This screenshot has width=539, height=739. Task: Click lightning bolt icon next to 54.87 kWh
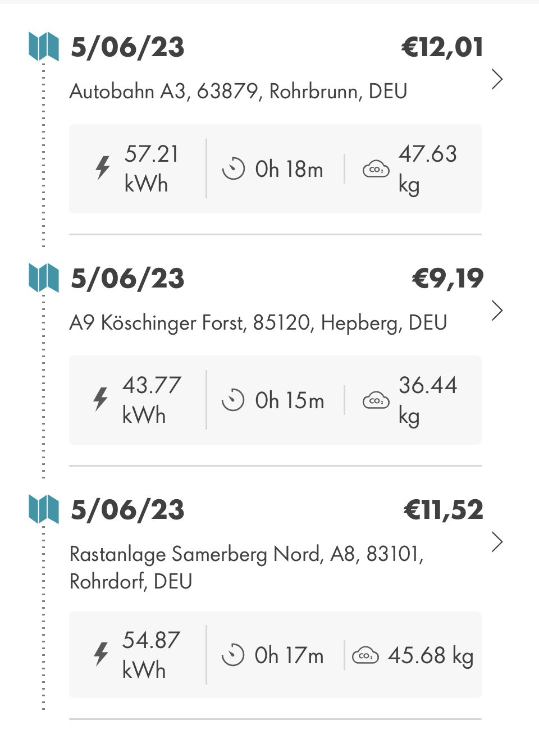tap(101, 654)
